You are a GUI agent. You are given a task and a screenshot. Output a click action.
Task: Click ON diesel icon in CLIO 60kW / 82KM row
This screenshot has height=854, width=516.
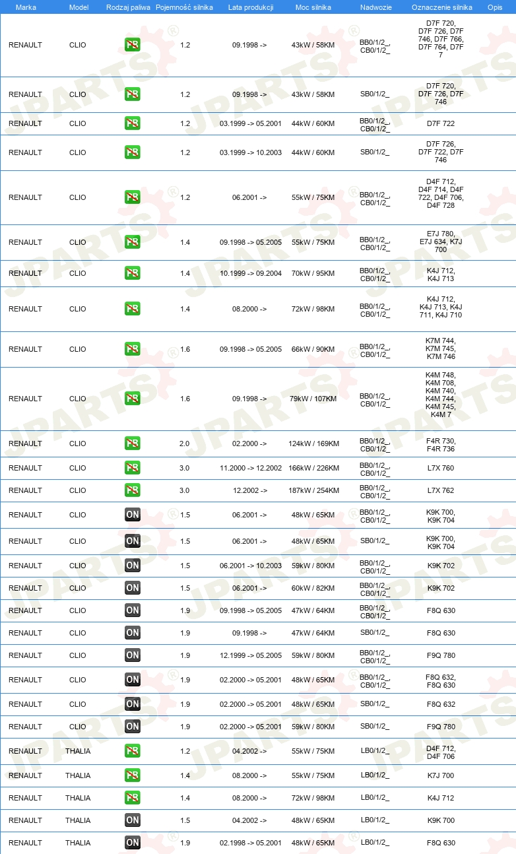click(x=133, y=588)
